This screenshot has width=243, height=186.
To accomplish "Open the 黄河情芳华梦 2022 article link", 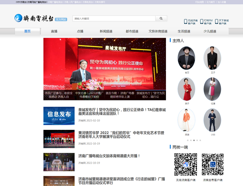I will (x=121, y=135).
